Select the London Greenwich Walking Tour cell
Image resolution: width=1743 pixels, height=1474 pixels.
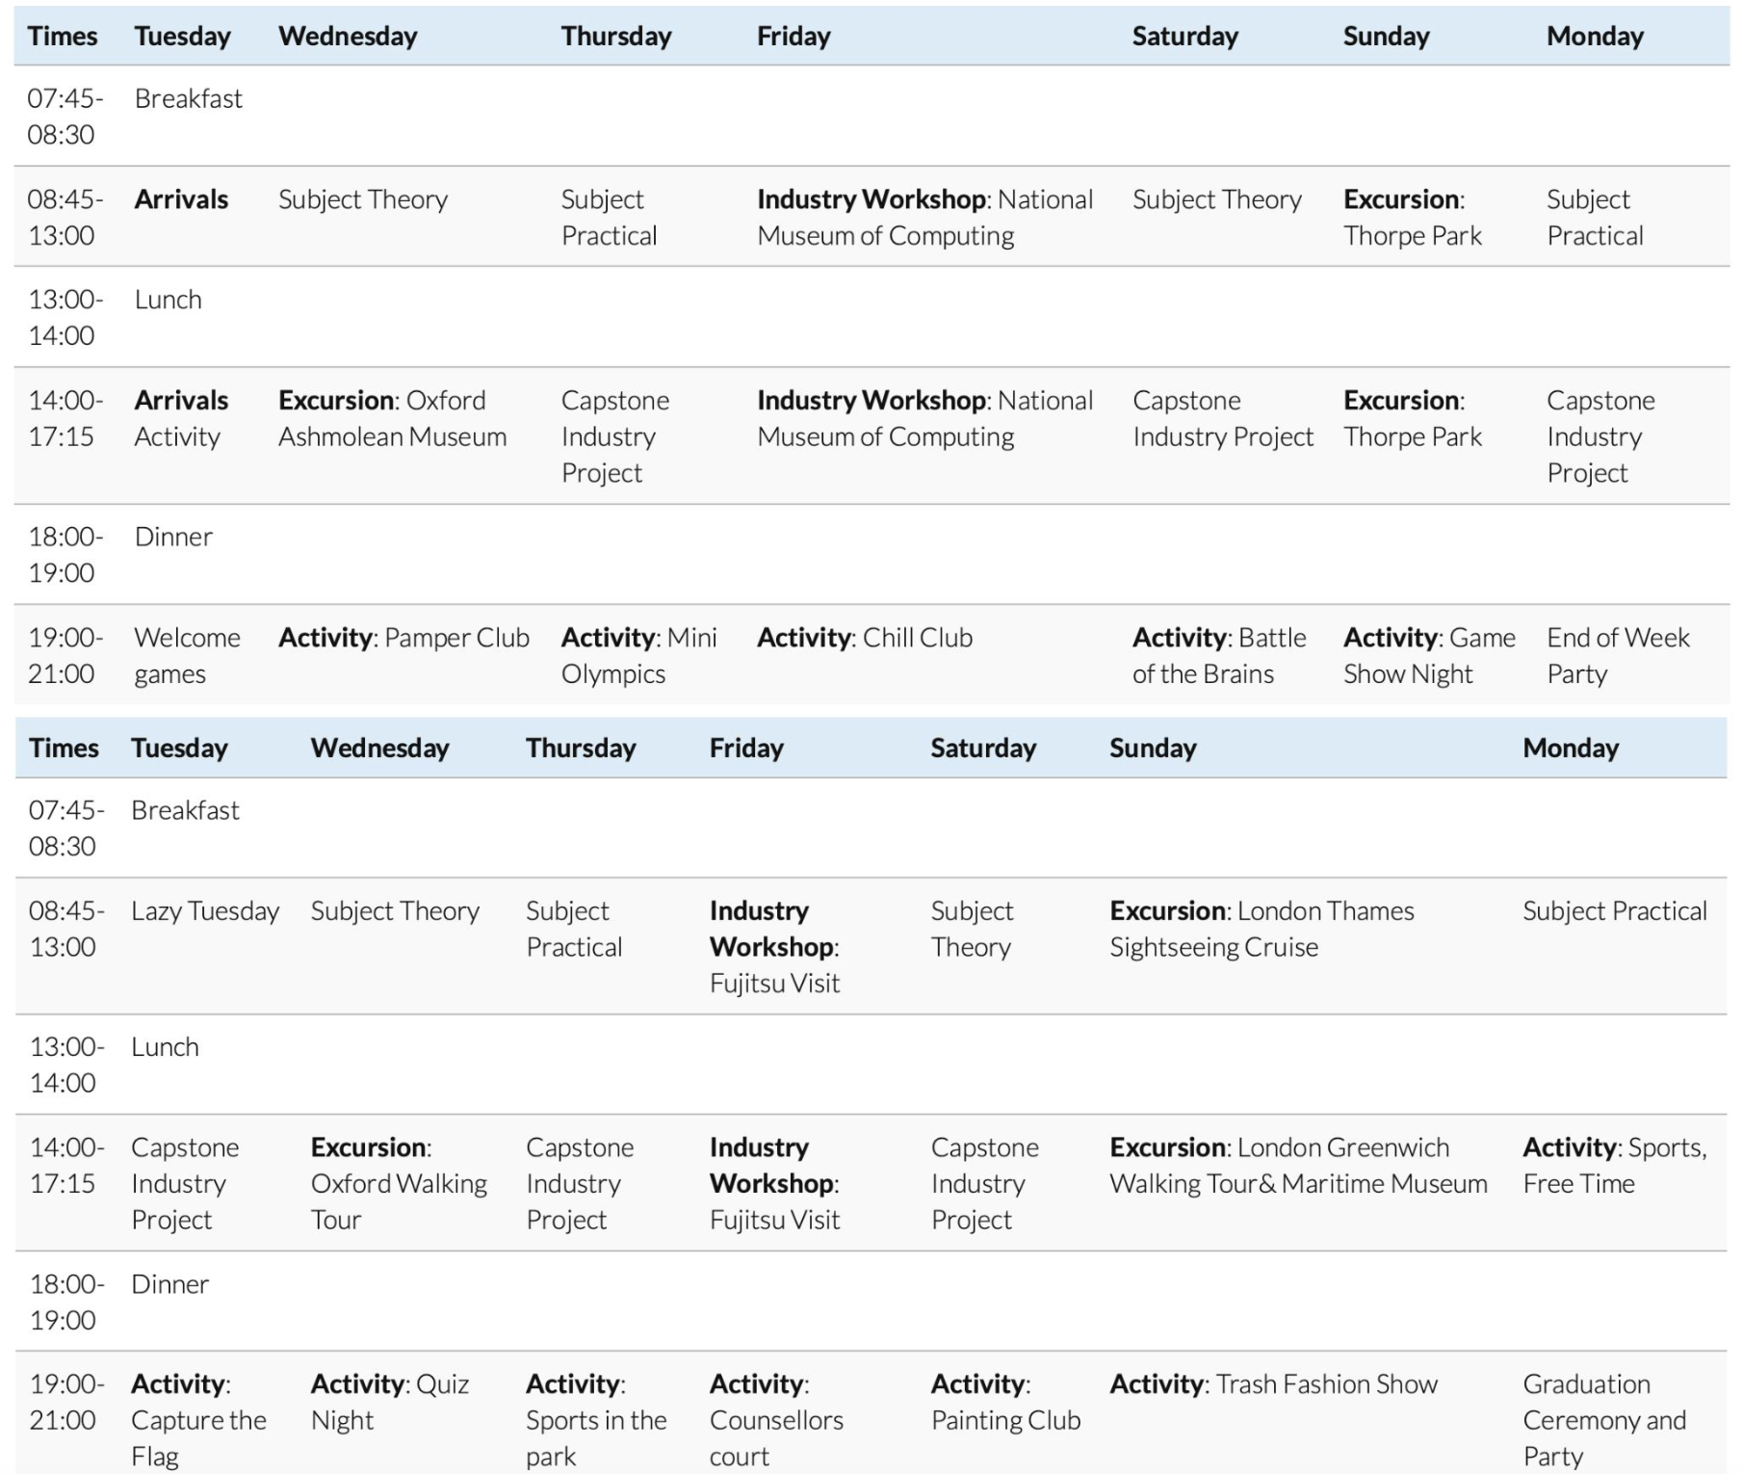[x=1298, y=1165]
